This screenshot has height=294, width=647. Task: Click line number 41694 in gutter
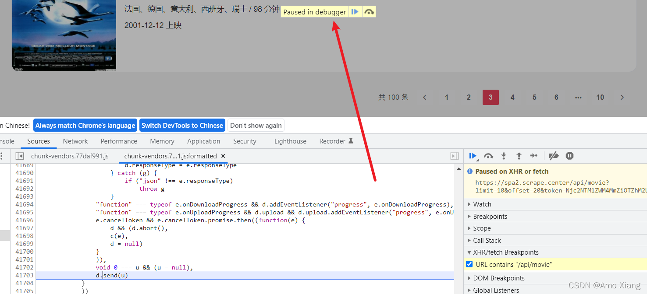[25, 204]
